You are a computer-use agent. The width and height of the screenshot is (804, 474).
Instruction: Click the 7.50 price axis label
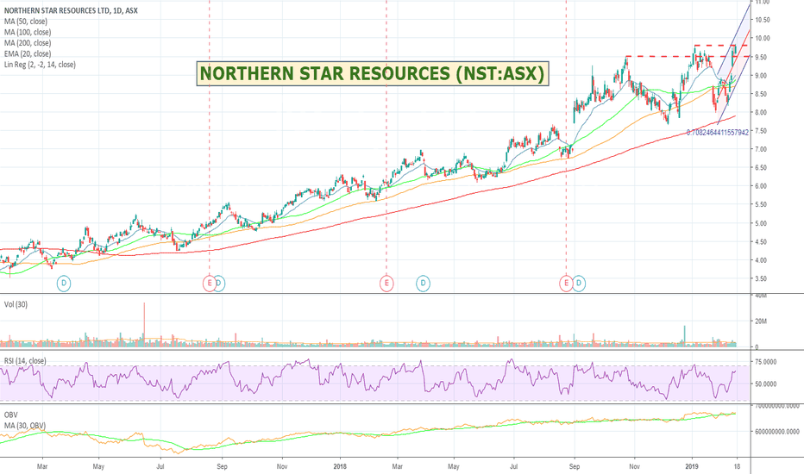point(761,131)
